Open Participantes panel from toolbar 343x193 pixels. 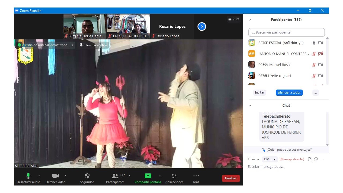point(115,176)
